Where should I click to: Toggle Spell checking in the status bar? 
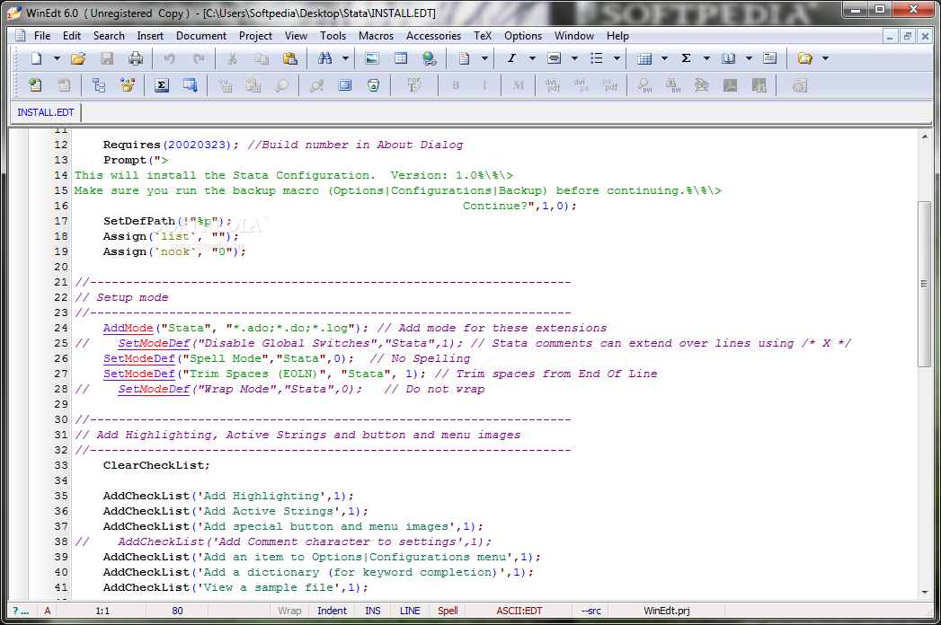(448, 611)
